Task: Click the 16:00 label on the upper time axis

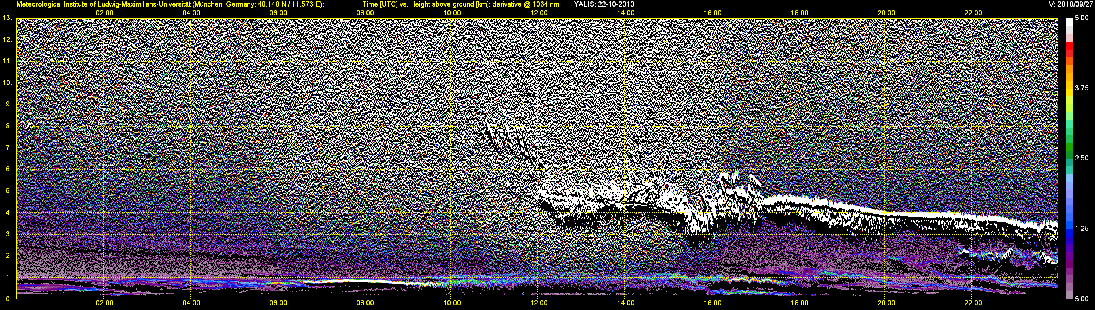Action: tap(712, 13)
